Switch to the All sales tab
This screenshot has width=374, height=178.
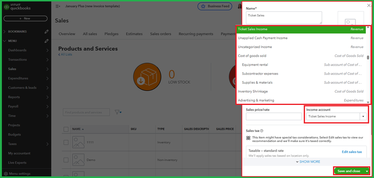90,34
